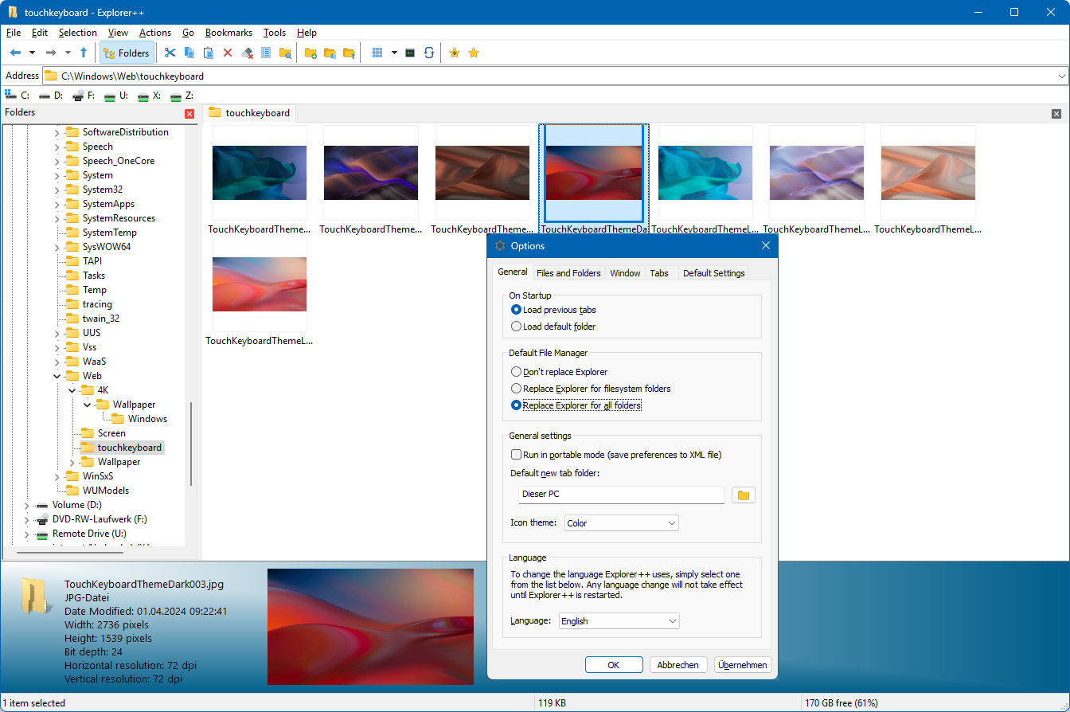Viewport: 1070px width, 712px height.
Task: Click the red X Delete toolbar icon
Action: click(228, 53)
